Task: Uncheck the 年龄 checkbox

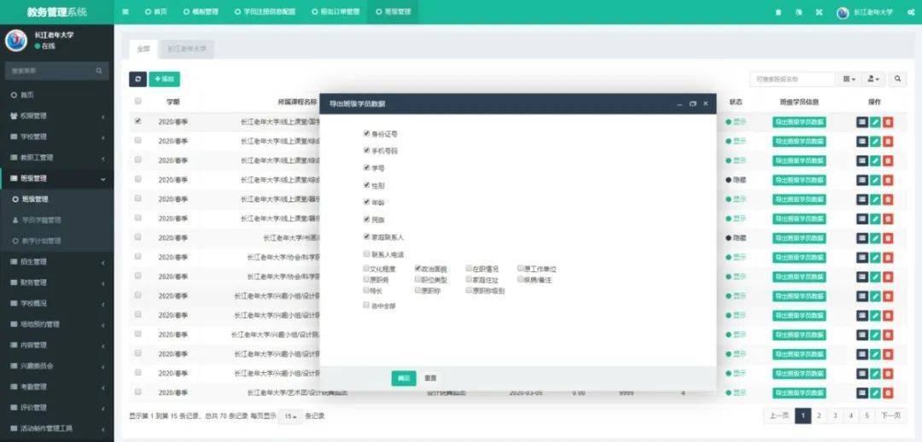Action: click(367, 202)
